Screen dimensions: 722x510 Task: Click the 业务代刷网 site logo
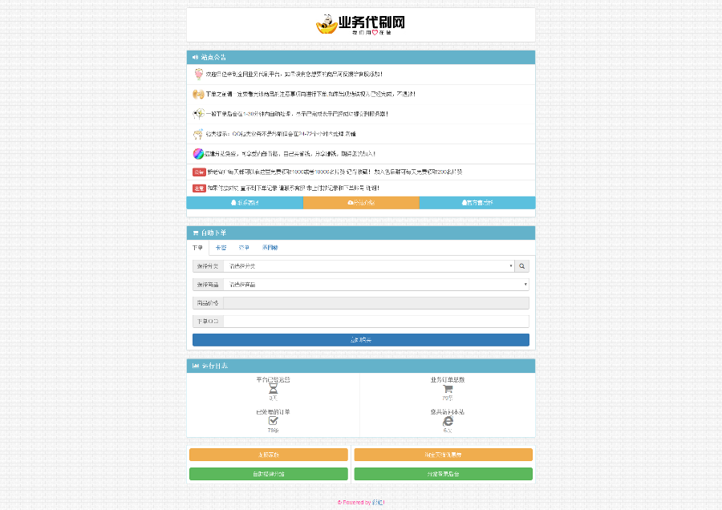360,24
